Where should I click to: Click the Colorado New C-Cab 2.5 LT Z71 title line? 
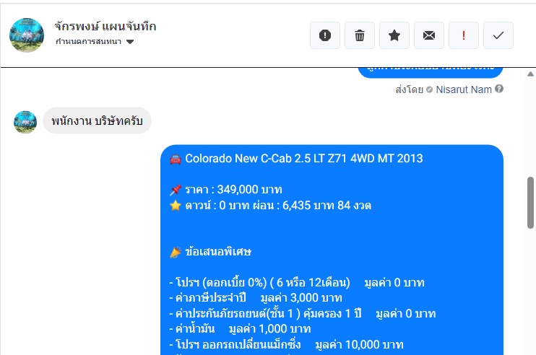click(x=296, y=159)
